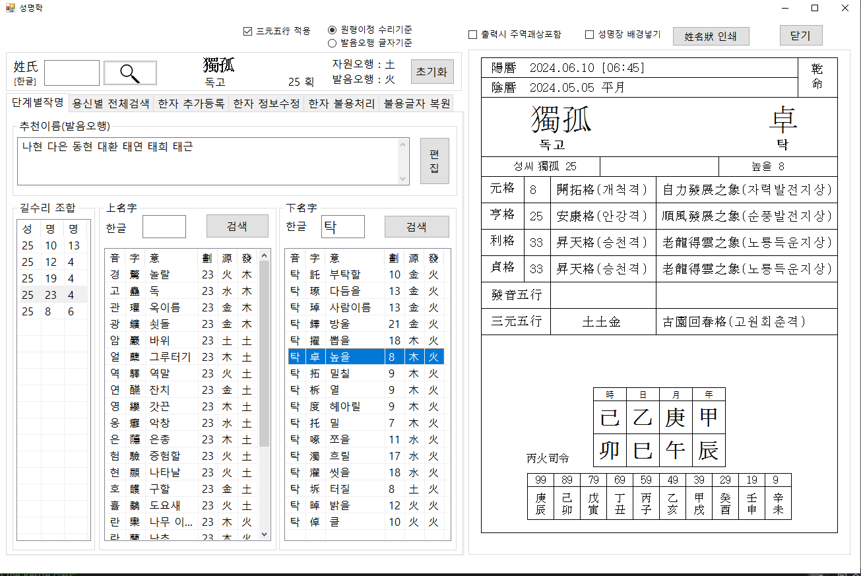Select 下名字 row 탁 흐릴
Viewport: 861px width, 576px height.
point(366,456)
